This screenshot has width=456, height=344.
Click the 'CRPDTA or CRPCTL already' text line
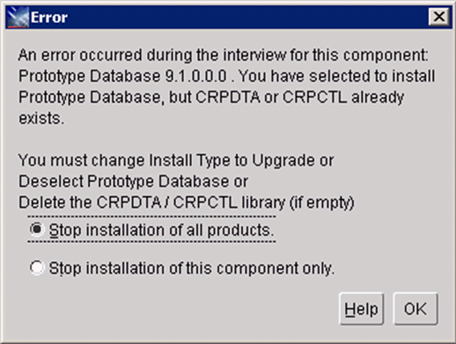click(x=300, y=98)
